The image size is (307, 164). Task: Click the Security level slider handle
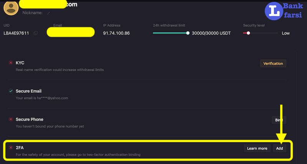pyautogui.click(x=248, y=33)
